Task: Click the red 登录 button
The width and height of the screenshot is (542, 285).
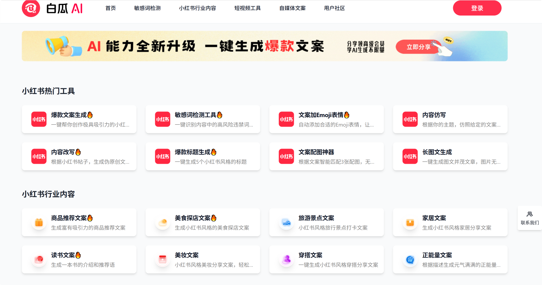Action: (477, 8)
